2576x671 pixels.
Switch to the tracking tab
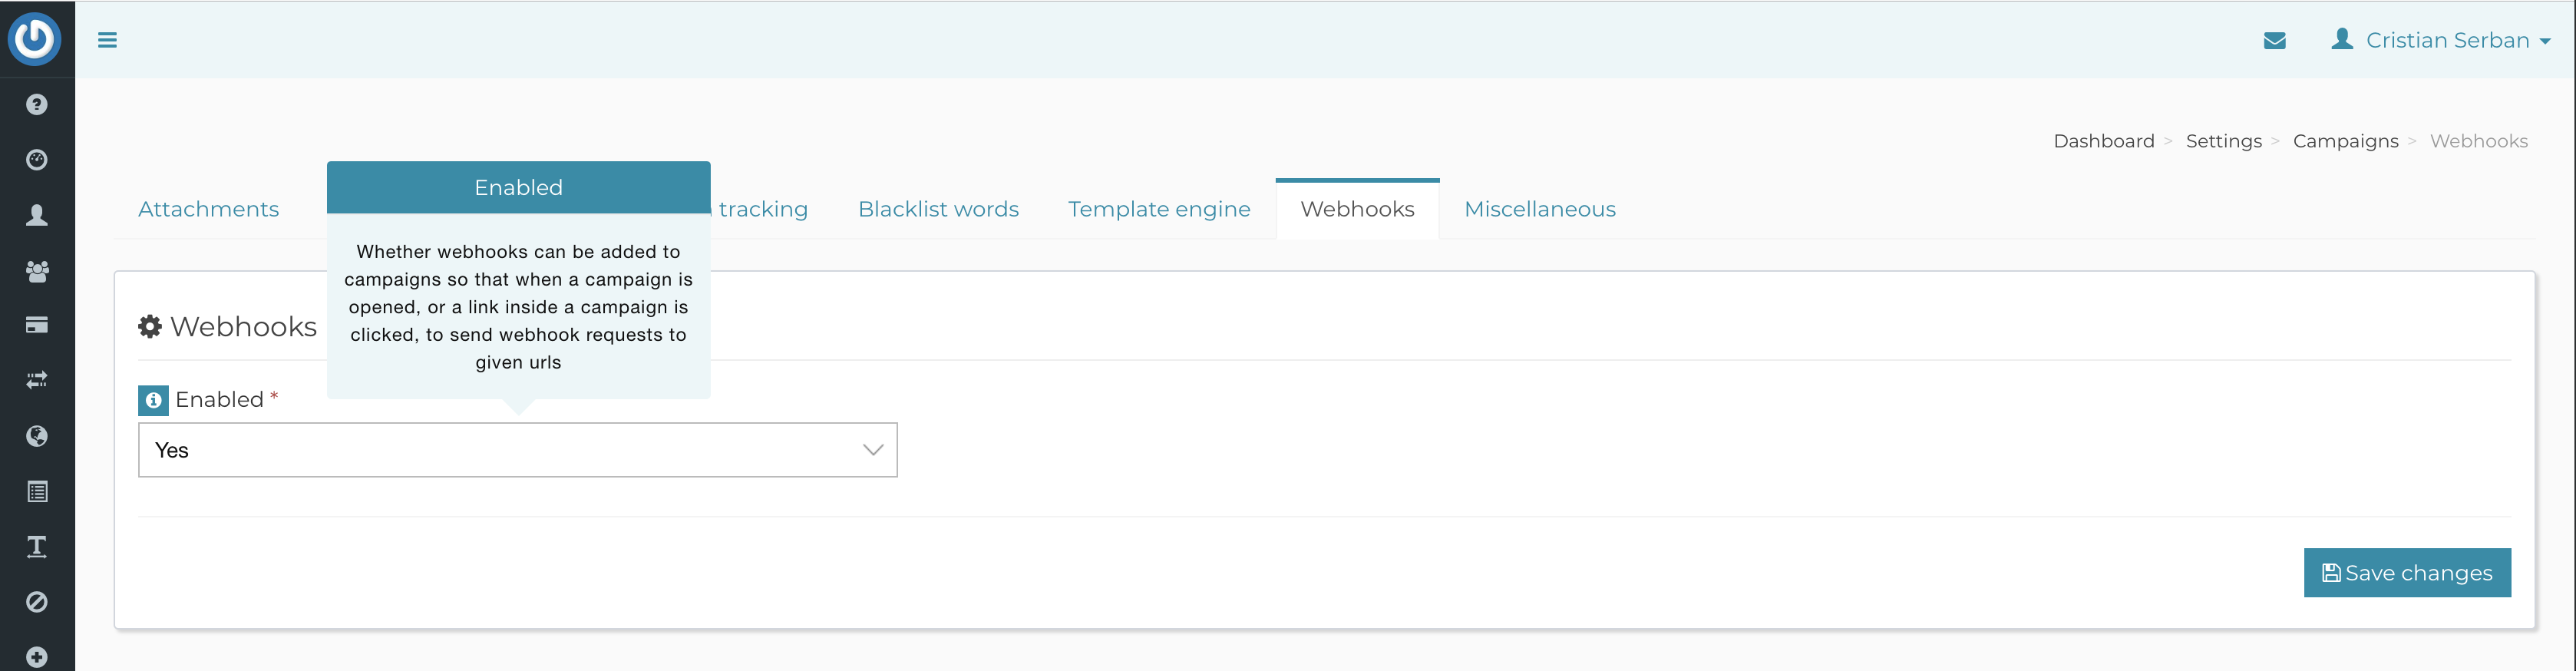click(762, 209)
